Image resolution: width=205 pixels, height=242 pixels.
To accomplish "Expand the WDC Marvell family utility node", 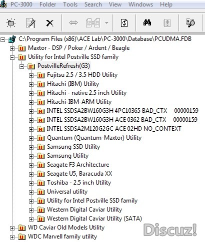I will coord(12,237).
